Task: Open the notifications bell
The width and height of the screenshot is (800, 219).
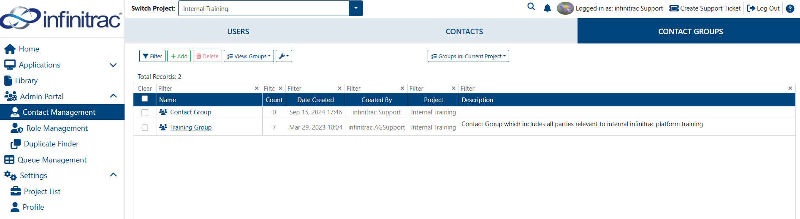Action: coord(548,8)
